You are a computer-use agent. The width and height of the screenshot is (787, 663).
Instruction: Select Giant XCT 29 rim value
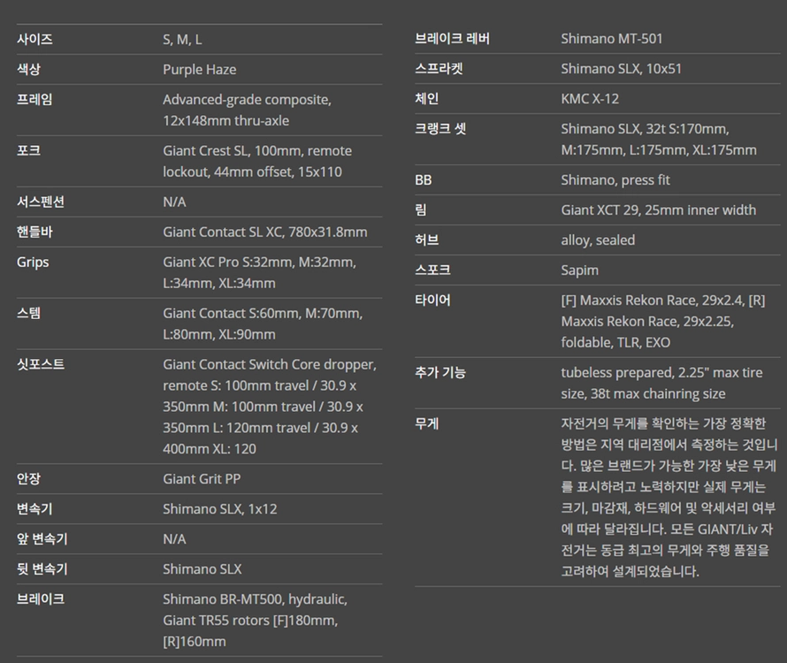pos(659,210)
